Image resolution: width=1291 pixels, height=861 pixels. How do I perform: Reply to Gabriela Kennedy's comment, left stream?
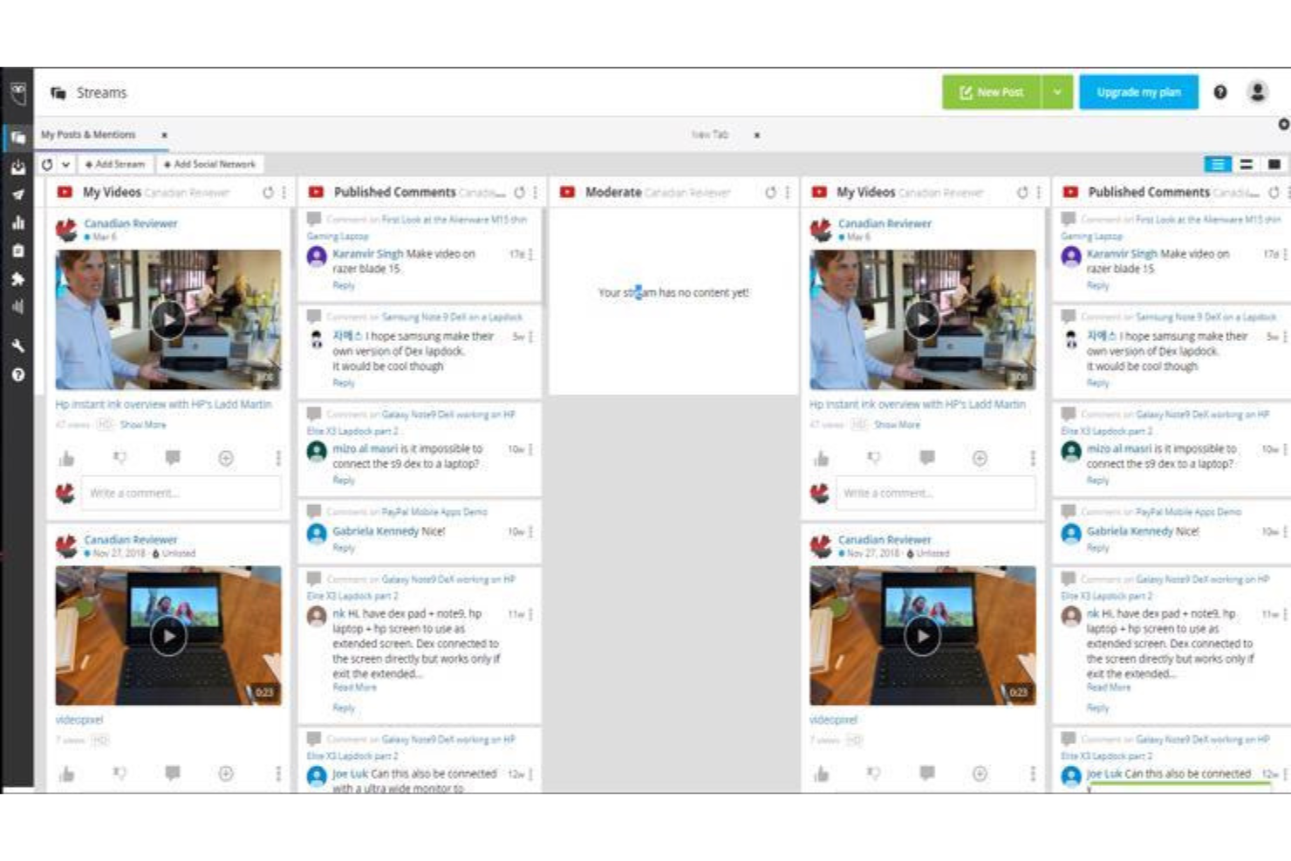click(x=344, y=548)
